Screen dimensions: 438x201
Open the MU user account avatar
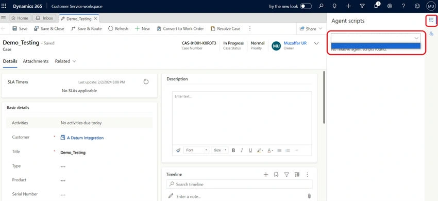click(x=431, y=6)
